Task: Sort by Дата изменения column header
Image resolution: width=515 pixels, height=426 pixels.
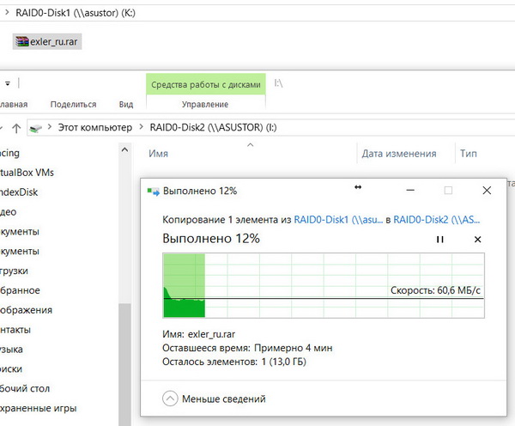Action: click(398, 154)
